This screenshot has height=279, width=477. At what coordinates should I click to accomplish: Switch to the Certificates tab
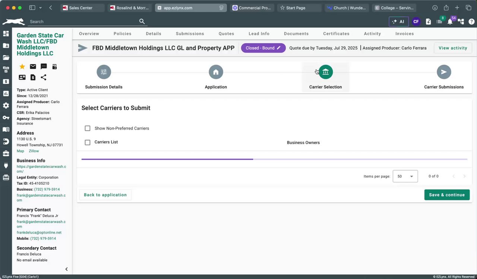(x=336, y=34)
